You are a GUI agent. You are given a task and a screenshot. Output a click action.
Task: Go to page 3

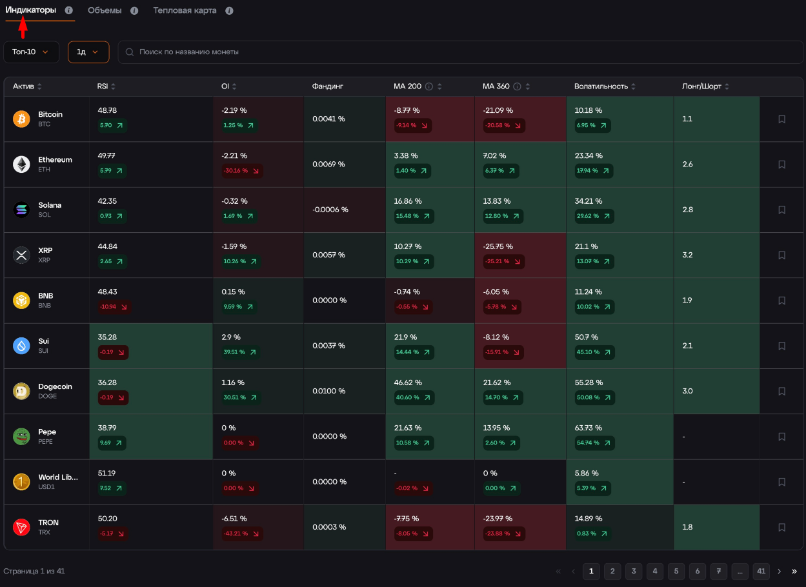coord(634,571)
